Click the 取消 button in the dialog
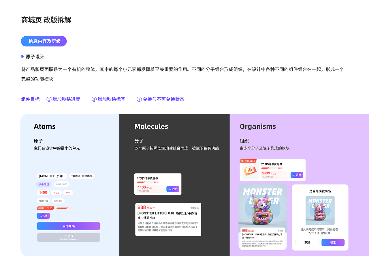 coord(307,242)
